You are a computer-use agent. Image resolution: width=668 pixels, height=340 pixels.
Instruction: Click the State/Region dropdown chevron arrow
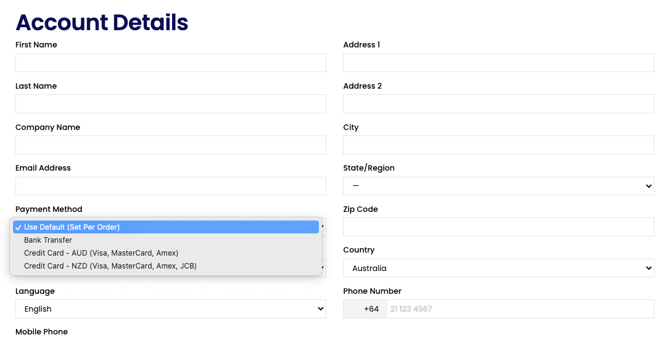click(x=648, y=186)
